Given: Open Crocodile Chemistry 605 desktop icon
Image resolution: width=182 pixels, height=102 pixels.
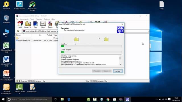Looking at the screenshot, I should click(x=6, y=89).
